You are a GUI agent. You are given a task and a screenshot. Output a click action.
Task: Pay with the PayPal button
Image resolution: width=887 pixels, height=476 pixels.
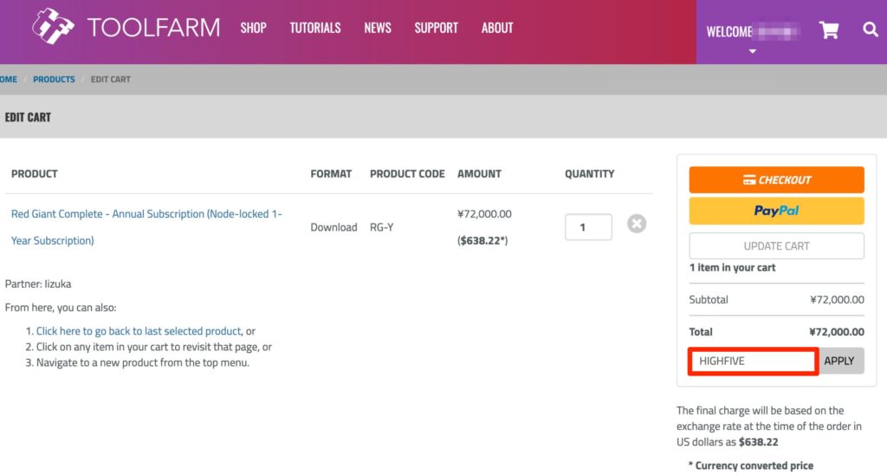click(x=776, y=211)
